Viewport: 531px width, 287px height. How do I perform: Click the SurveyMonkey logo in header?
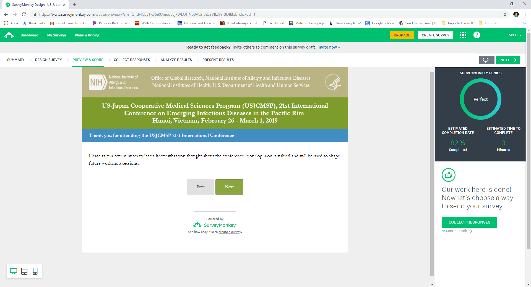(9, 35)
